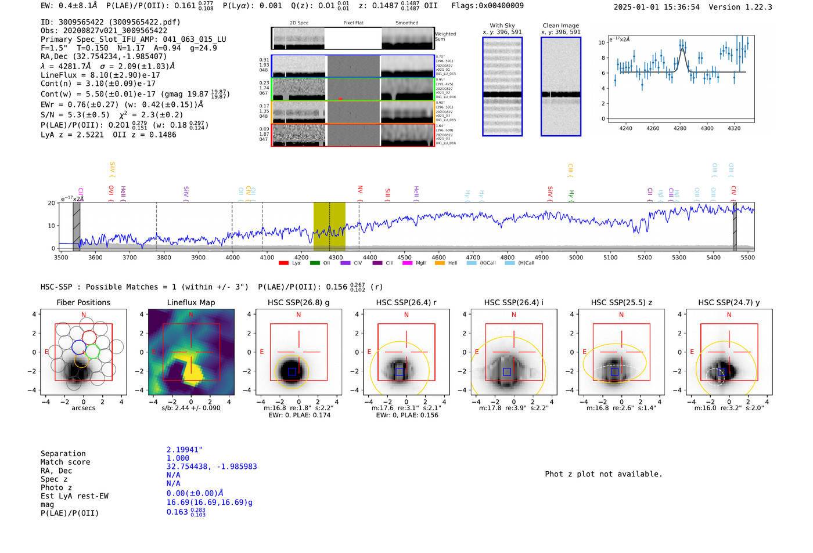Click the With Sky CCD image
Image resolution: width=813 pixels, height=553 pixels.
coord(502,86)
